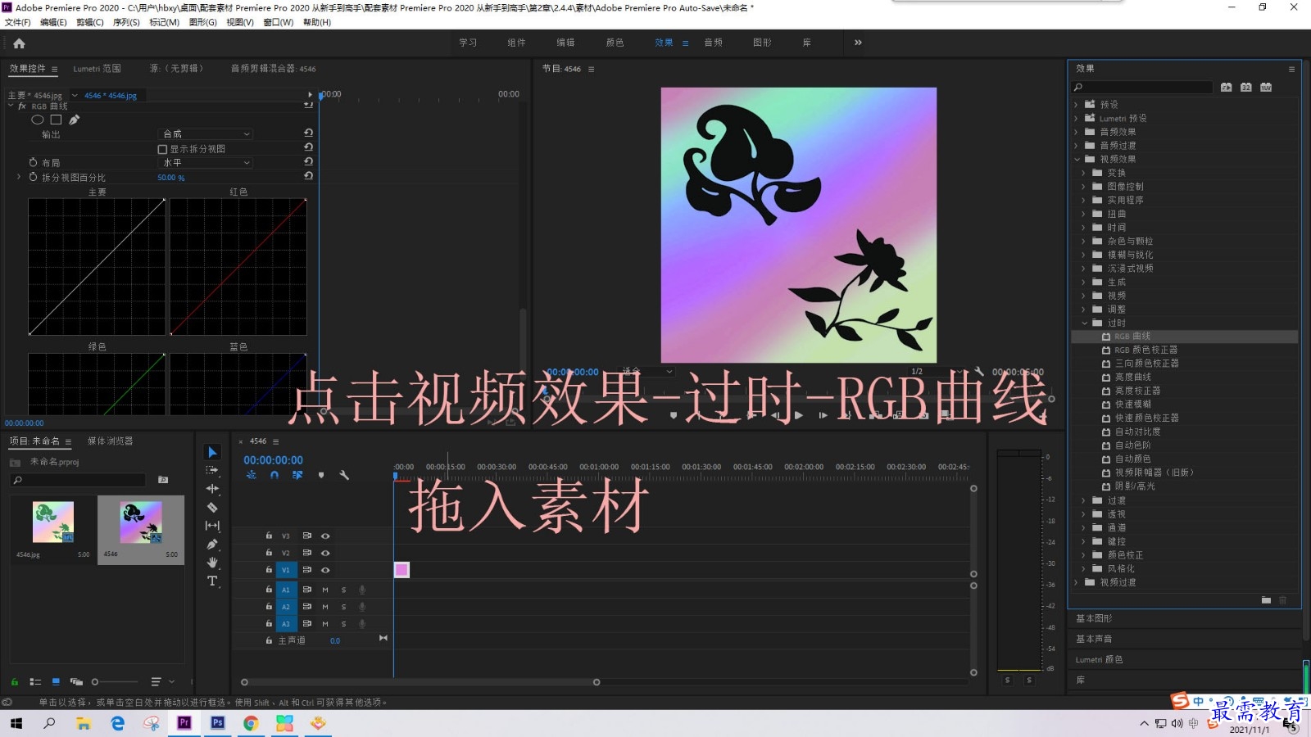Click the Home icon
This screenshot has width=1311, height=737.
click(x=19, y=43)
